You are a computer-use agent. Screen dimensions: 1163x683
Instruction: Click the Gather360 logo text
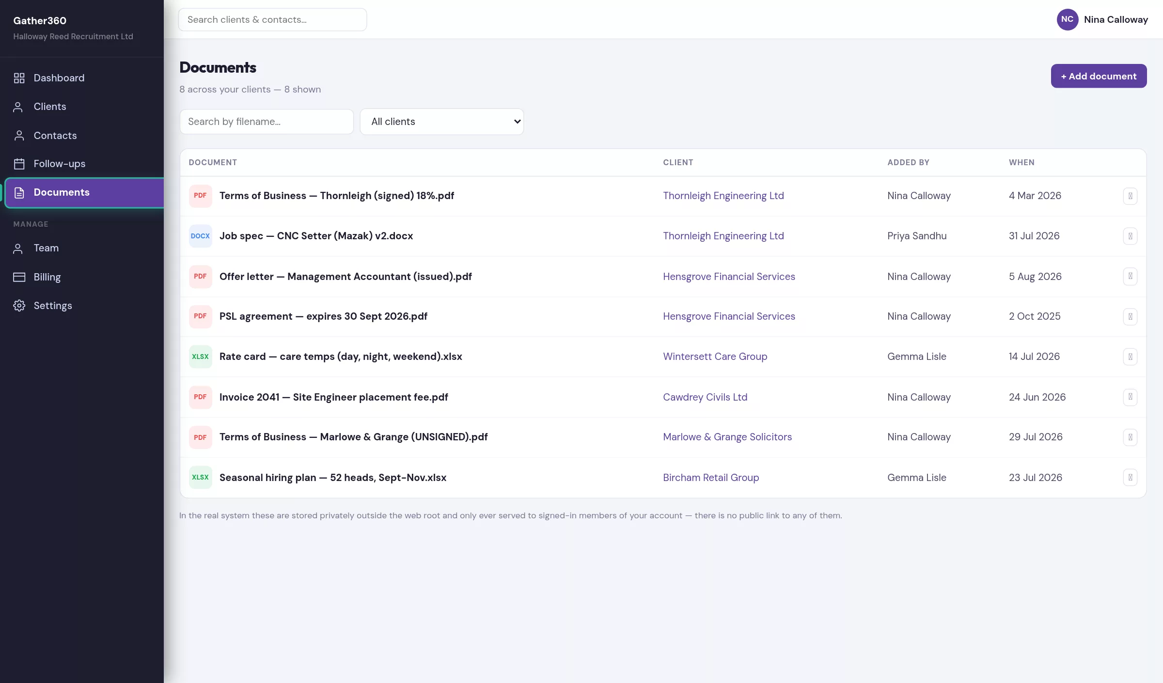(40, 21)
